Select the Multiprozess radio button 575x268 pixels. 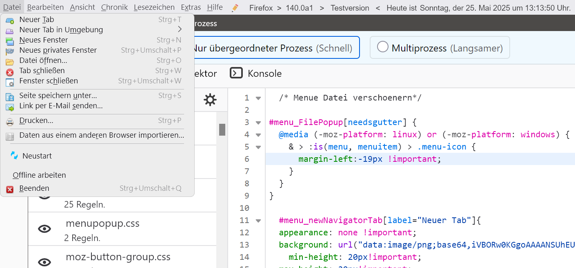coord(382,47)
